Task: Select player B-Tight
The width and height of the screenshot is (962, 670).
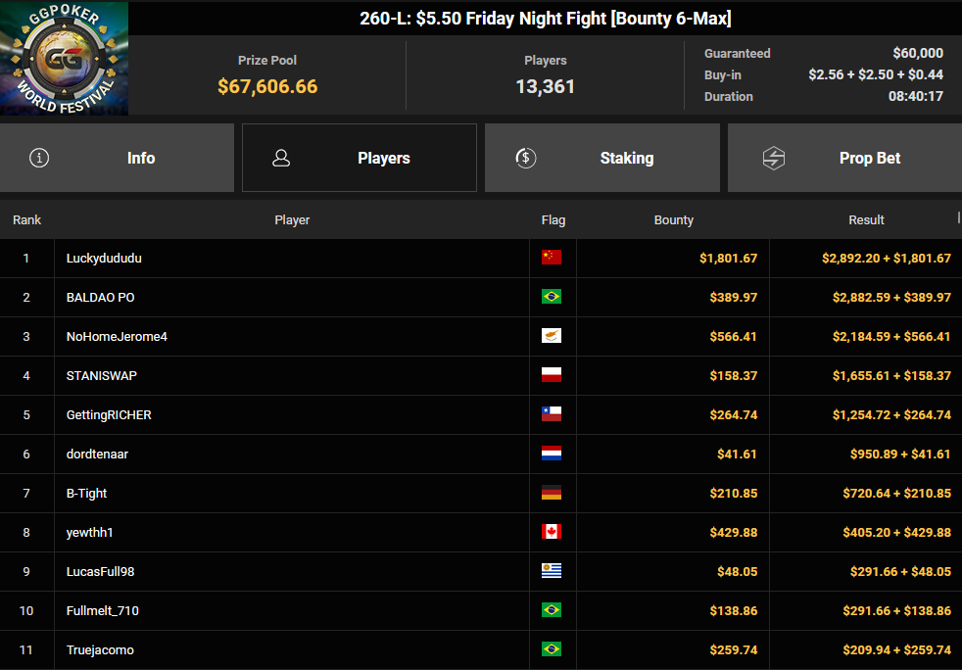Action: pyautogui.click(x=86, y=494)
